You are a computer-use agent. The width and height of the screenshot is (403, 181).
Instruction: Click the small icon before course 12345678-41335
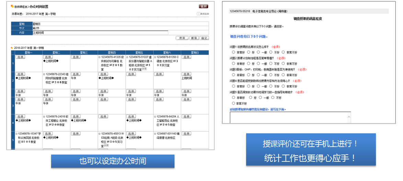(x=100, y=57)
